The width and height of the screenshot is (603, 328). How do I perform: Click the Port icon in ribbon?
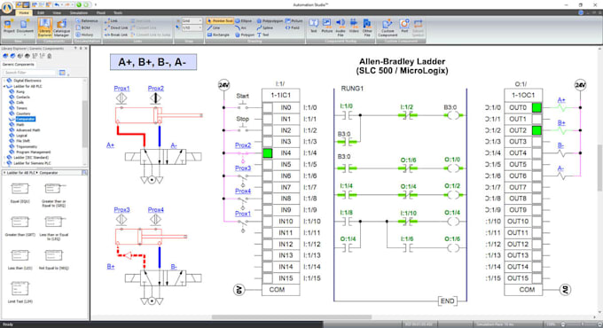click(x=404, y=26)
